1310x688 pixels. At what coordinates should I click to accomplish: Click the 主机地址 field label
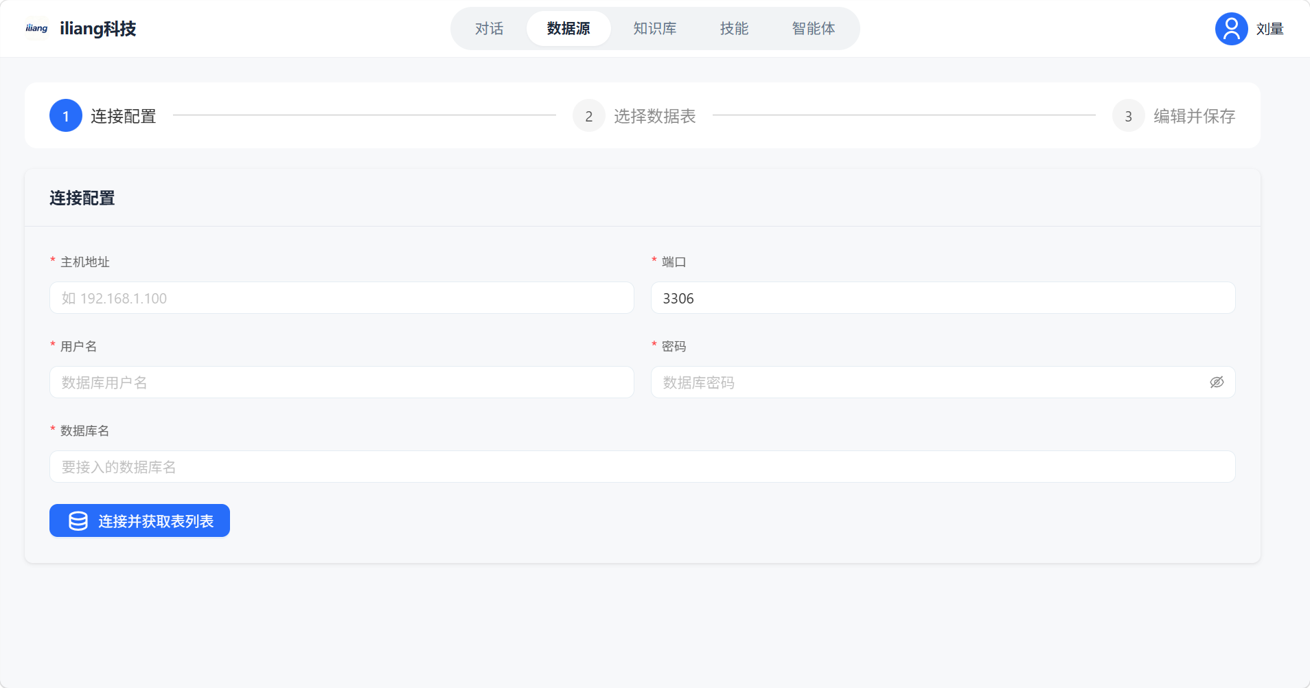85,262
